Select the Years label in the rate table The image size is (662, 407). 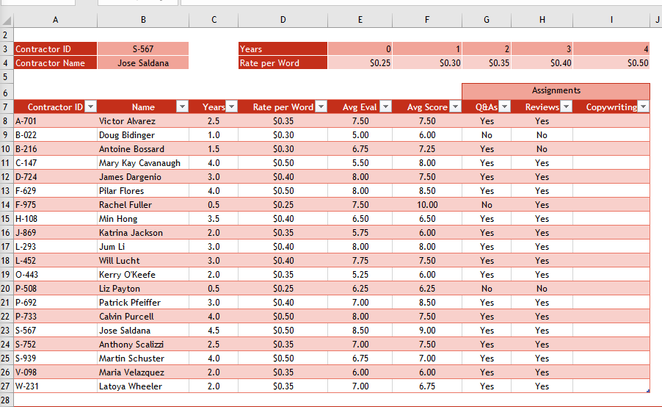[283, 48]
